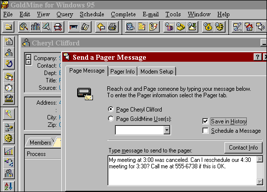Open the Schedule menu

[x=92, y=14]
